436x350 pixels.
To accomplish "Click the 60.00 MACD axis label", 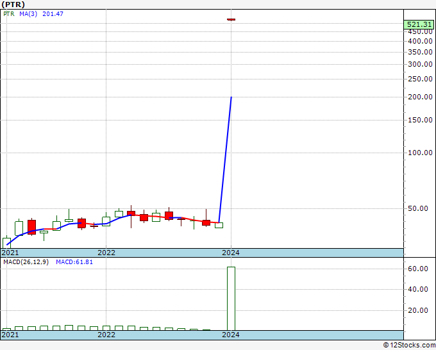I will pos(418,269).
